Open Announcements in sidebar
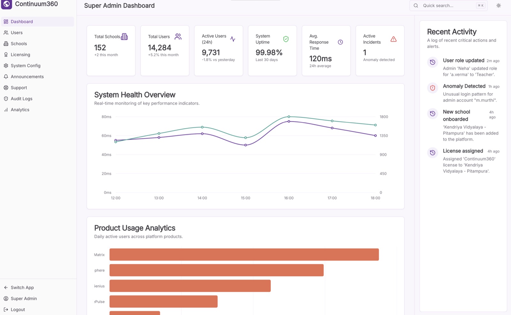This screenshot has height=315, width=511. coord(38,77)
